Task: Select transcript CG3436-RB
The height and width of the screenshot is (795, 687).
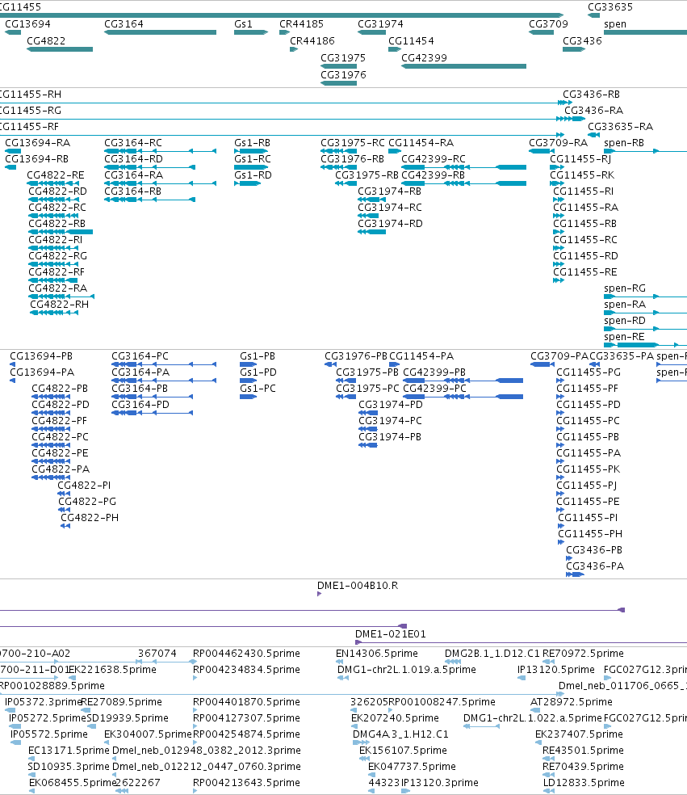Action: [x=592, y=95]
